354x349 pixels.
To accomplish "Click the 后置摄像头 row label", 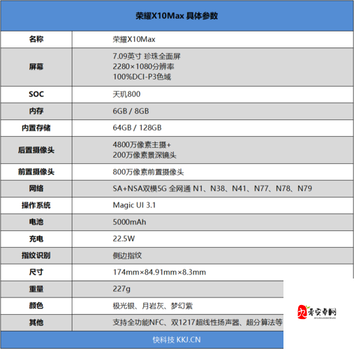I will pos(36,150).
